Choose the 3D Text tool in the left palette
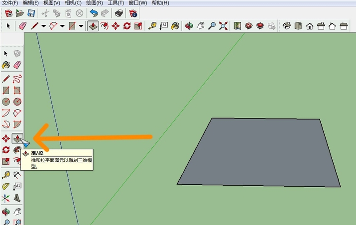 pos(17,198)
